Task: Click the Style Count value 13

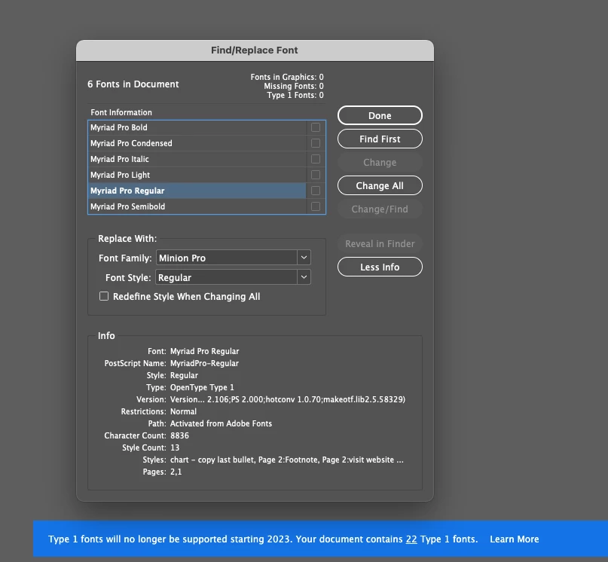Action: 175,447
